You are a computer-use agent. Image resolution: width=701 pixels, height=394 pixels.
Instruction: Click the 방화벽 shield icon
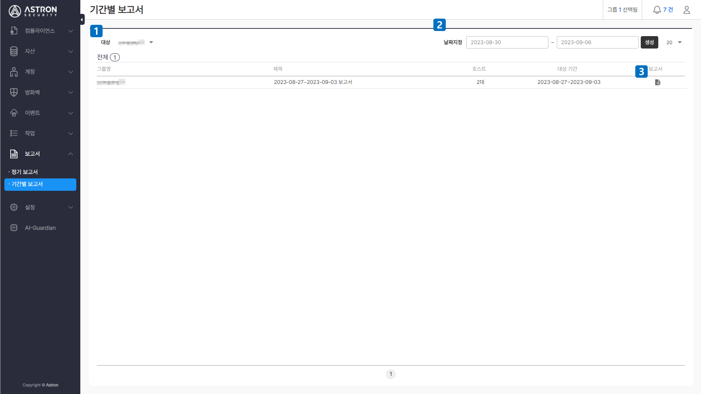[14, 92]
